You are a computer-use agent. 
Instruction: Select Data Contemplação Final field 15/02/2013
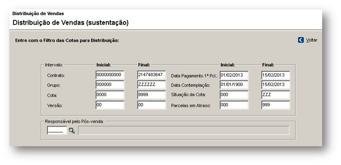coord(275,85)
